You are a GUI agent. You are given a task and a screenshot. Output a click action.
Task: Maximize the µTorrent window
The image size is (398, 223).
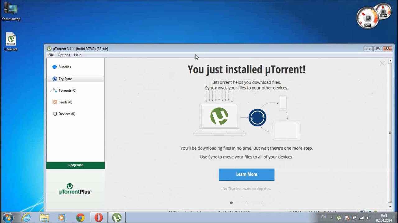tap(378, 49)
